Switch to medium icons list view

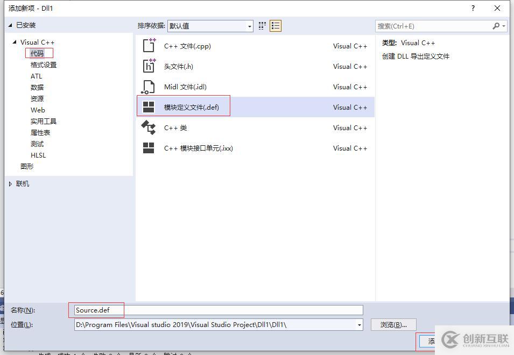(276, 26)
